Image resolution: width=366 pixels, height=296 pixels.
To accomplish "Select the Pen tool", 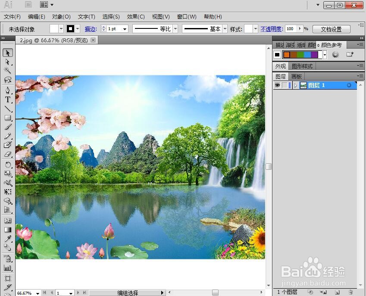I will (8, 90).
